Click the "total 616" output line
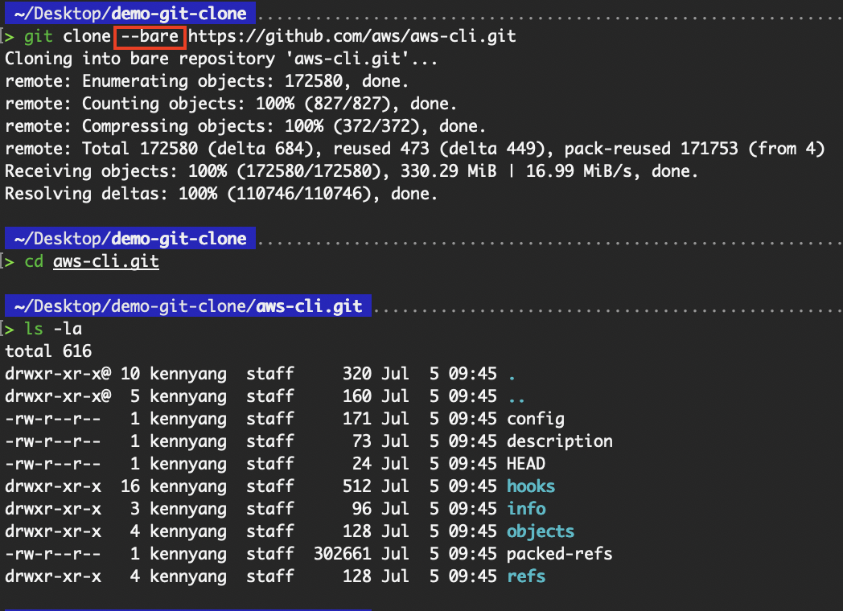 coord(48,351)
